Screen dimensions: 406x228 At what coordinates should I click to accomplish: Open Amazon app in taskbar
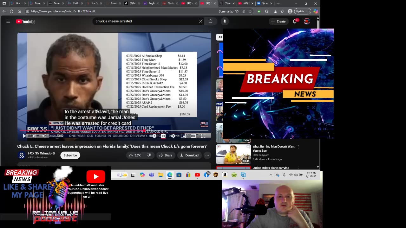click(225, 175)
